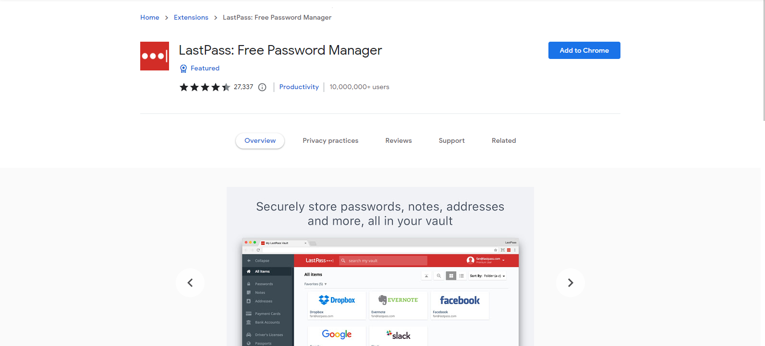The image size is (765, 346).
Task: Click the Featured badge icon
Action: pyautogui.click(x=183, y=69)
